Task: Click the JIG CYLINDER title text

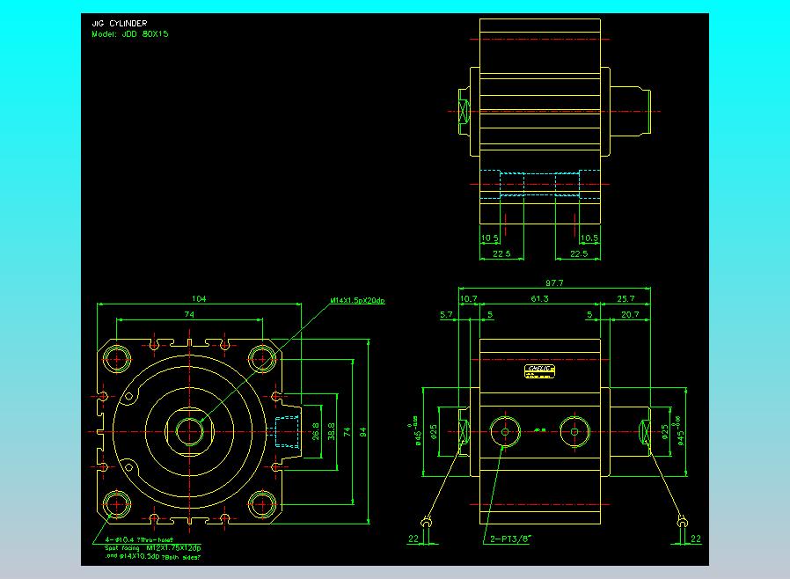Action: [x=120, y=23]
